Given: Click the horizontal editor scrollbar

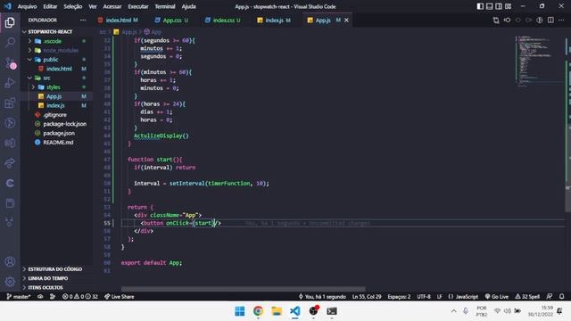Looking at the screenshot, I should 243,289.
